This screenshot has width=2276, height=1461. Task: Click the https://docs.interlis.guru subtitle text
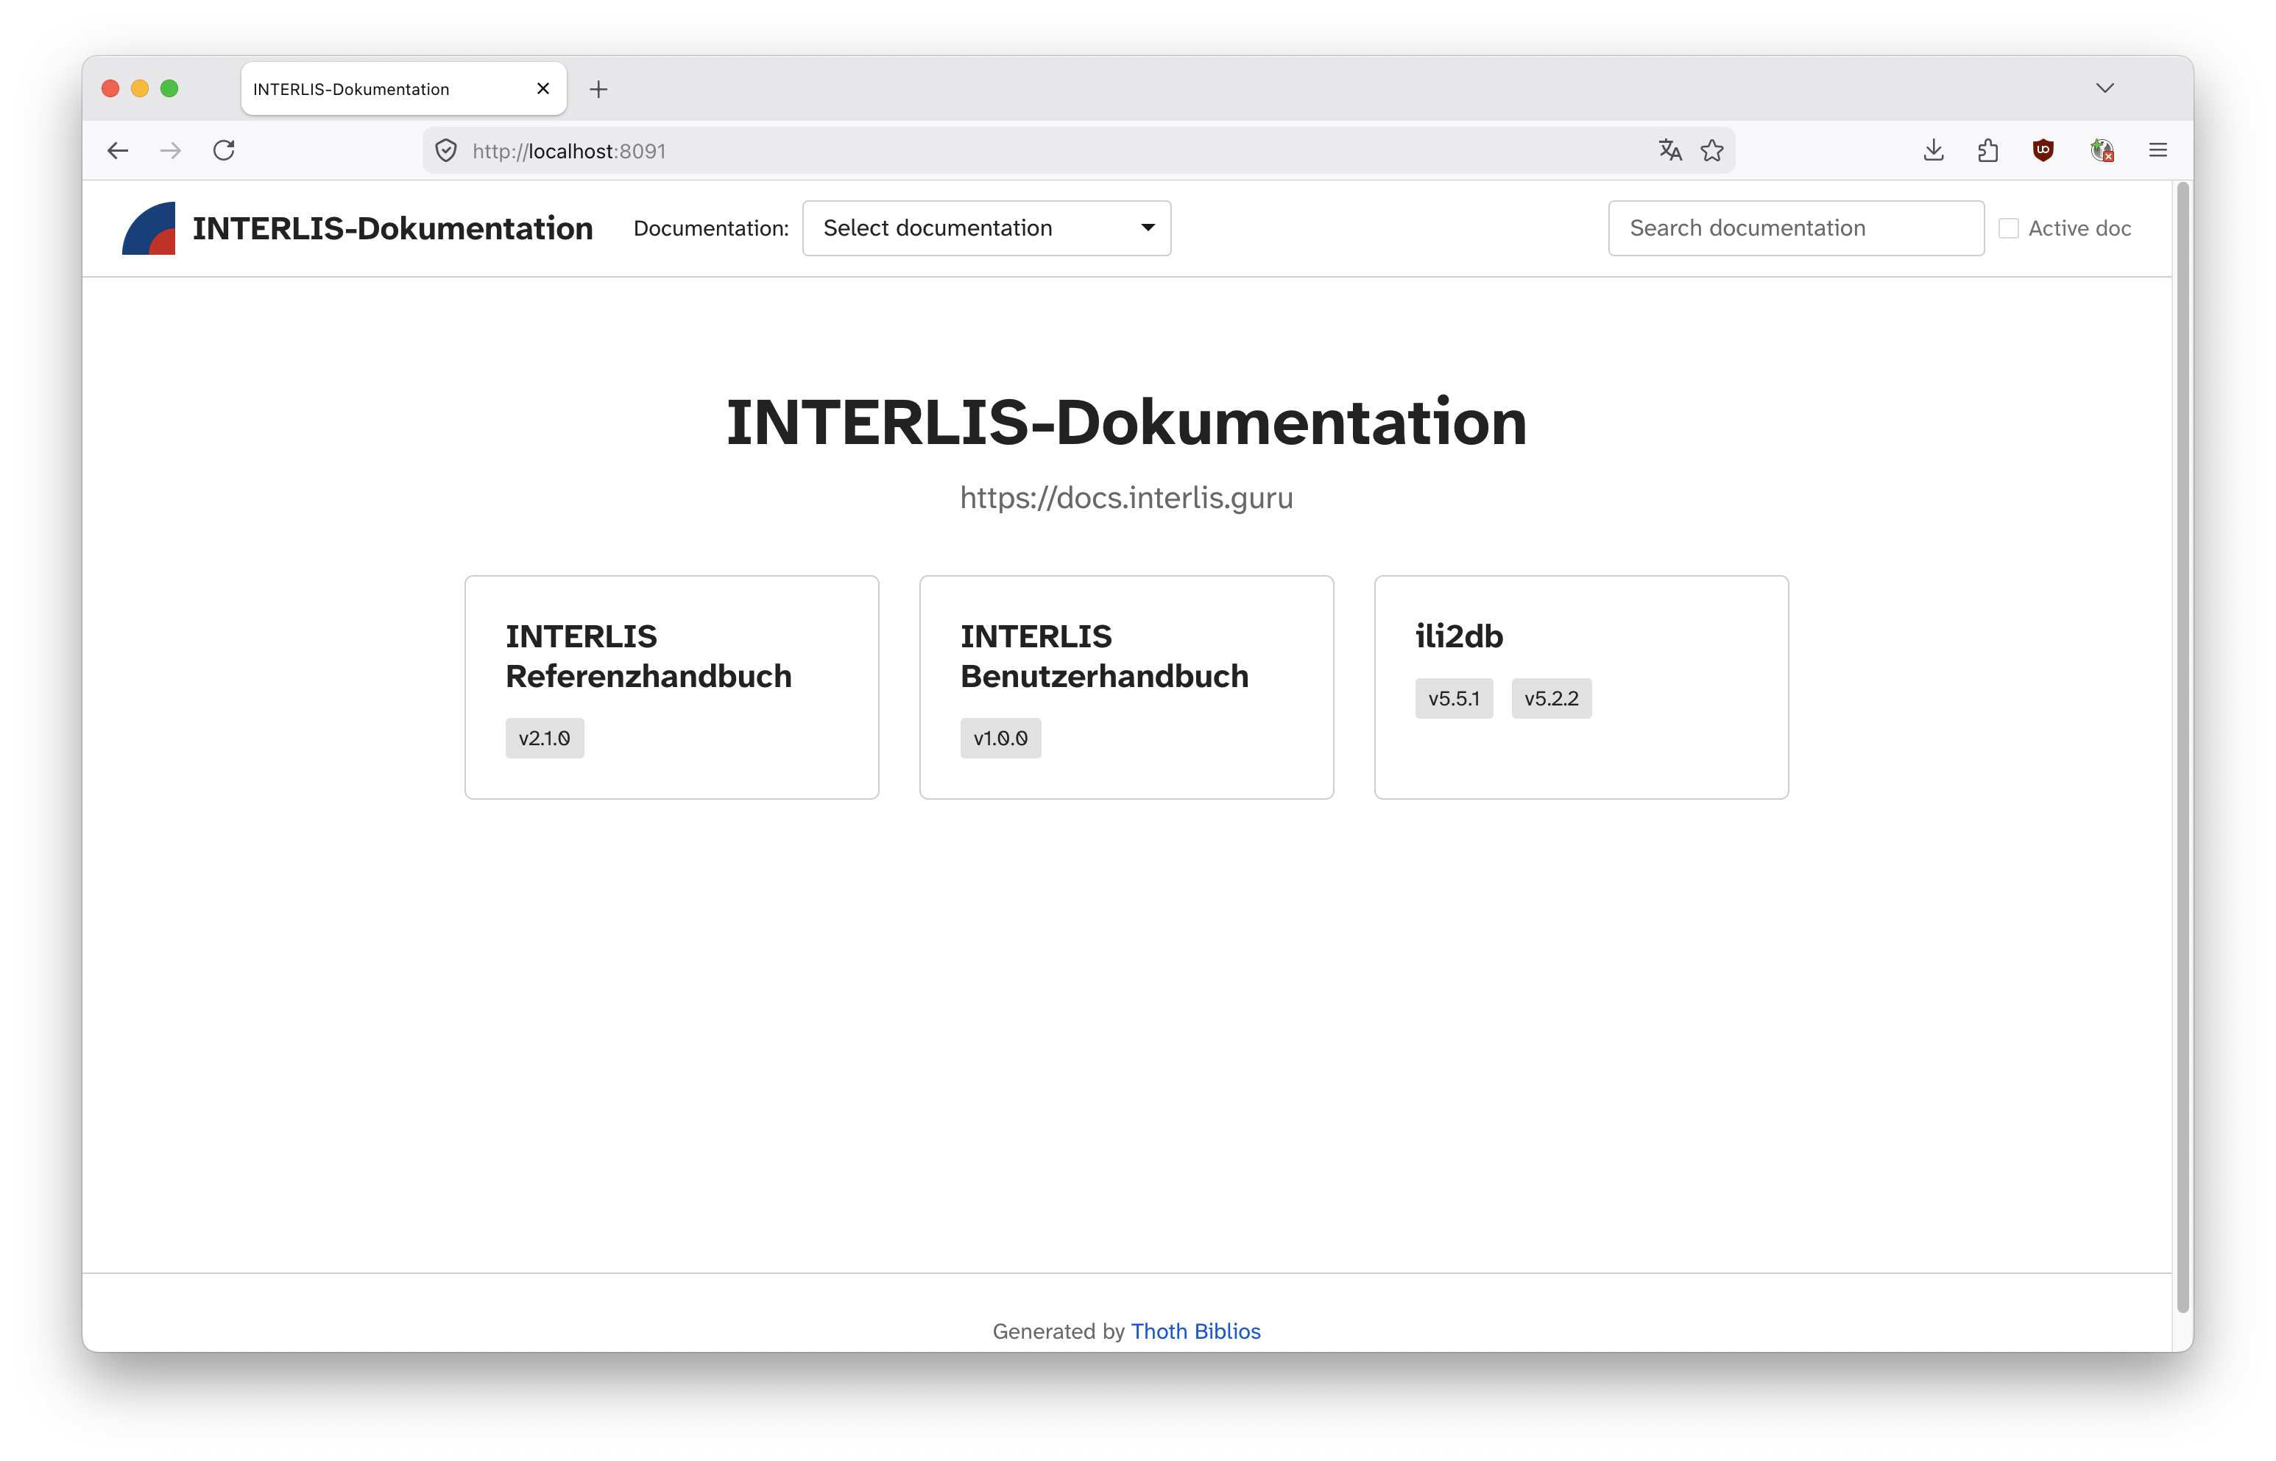tap(1127, 497)
